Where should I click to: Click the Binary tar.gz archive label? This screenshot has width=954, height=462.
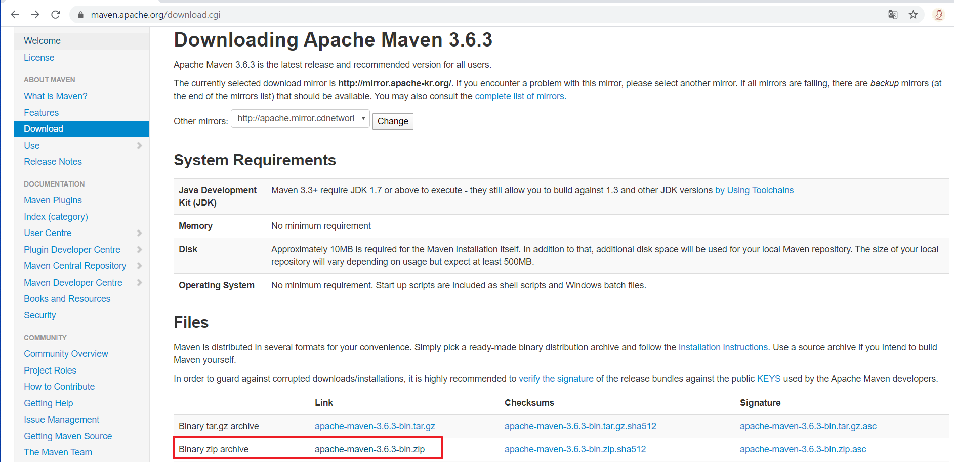[x=219, y=426]
